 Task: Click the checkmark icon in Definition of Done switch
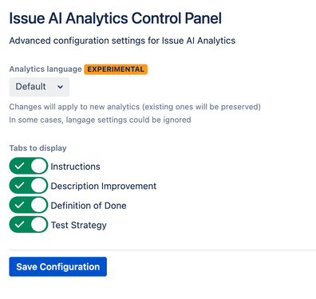click(19, 205)
